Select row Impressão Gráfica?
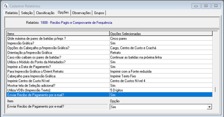Image resolution: width=224 pixels, height=117 pixels. coord(58,43)
